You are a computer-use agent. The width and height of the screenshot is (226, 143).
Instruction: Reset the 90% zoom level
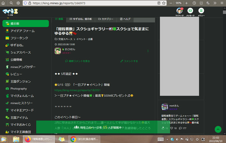(178, 3)
